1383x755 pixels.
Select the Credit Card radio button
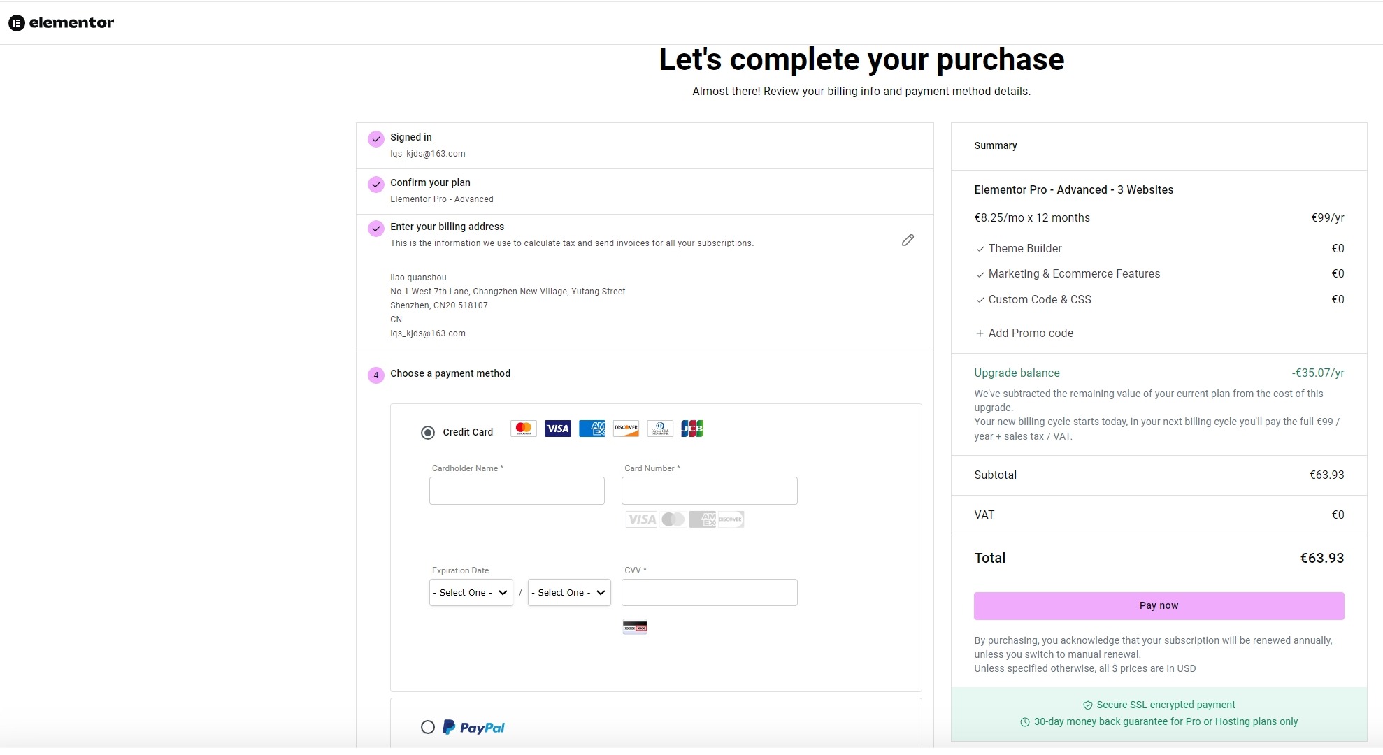[428, 433]
